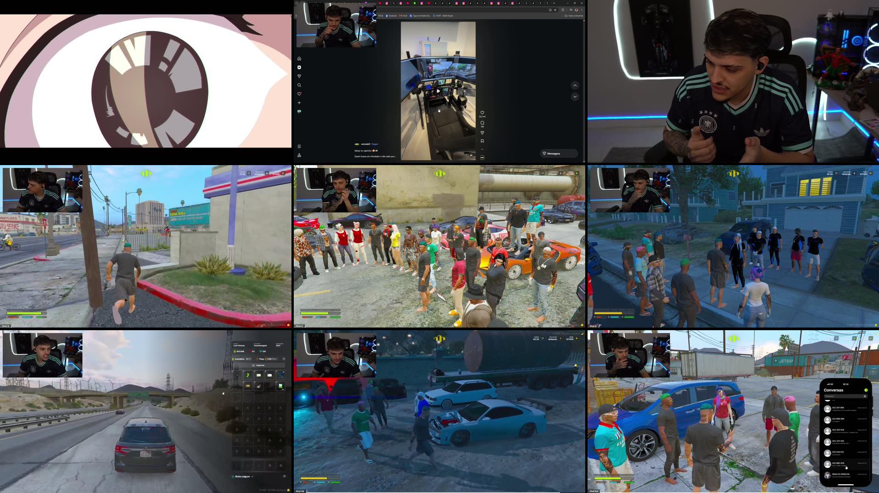The width and height of the screenshot is (879, 493).
Task: Start a new chat with green plus
Action: [866, 390]
